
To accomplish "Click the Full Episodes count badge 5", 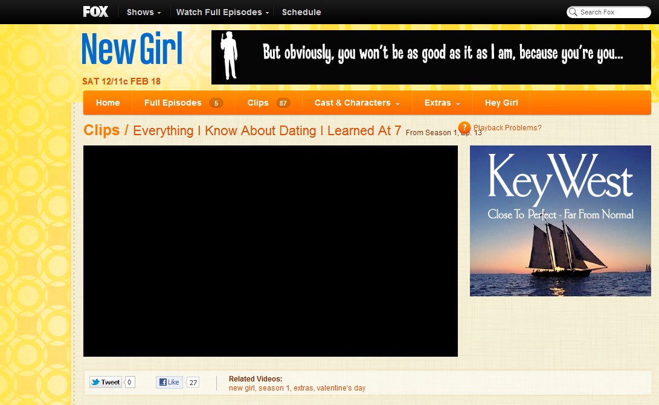I will pyautogui.click(x=216, y=103).
